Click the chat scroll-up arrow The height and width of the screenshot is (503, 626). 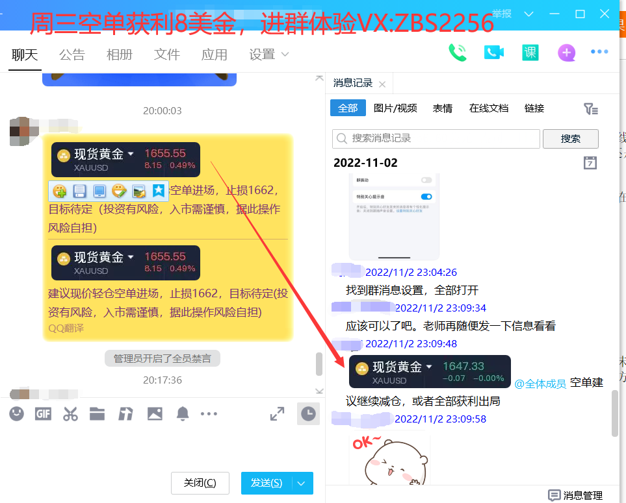pyautogui.click(x=319, y=78)
